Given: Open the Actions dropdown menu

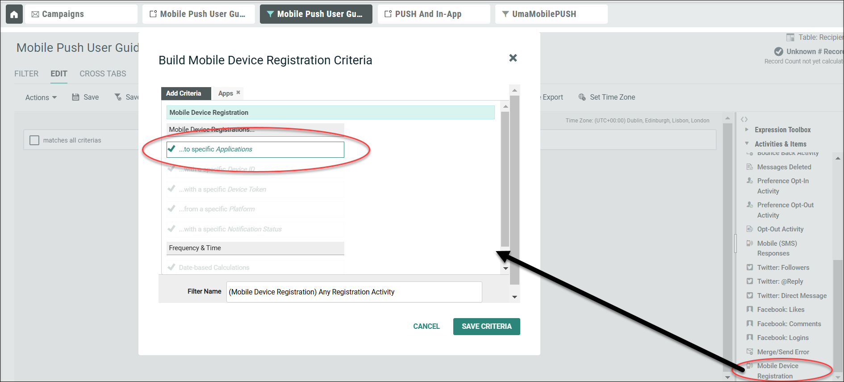Looking at the screenshot, I should [x=41, y=97].
